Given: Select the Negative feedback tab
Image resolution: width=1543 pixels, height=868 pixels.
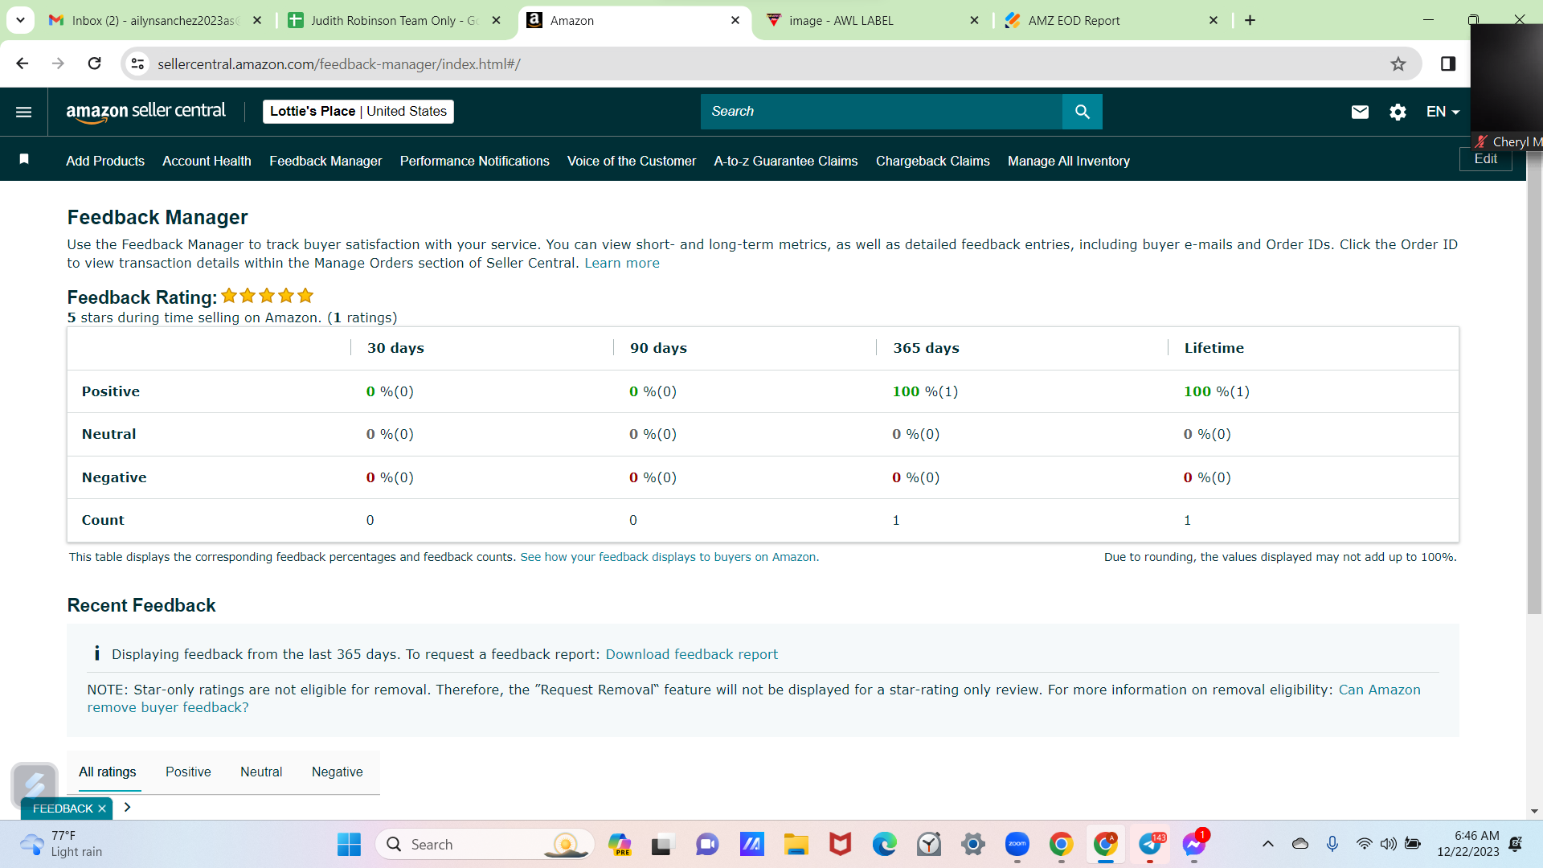Looking at the screenshot, I should pos(338,772).
